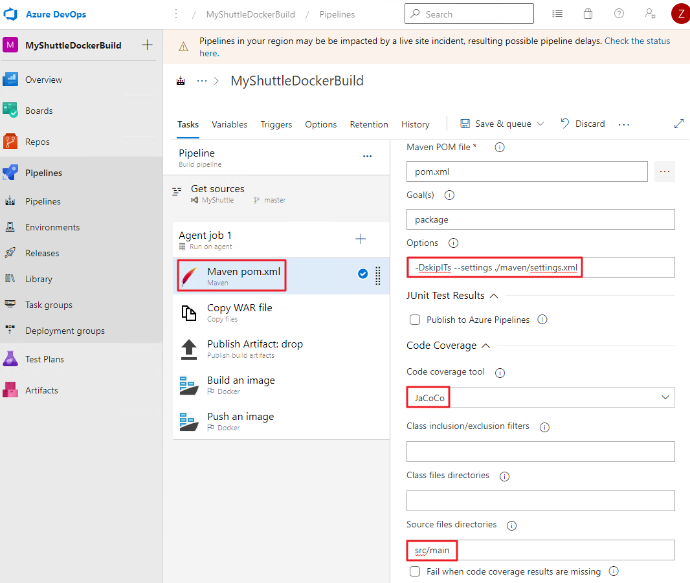Viewport: 690px width, 583px height.
Task: Show info for Source files directories
Action: coord(511,525)
